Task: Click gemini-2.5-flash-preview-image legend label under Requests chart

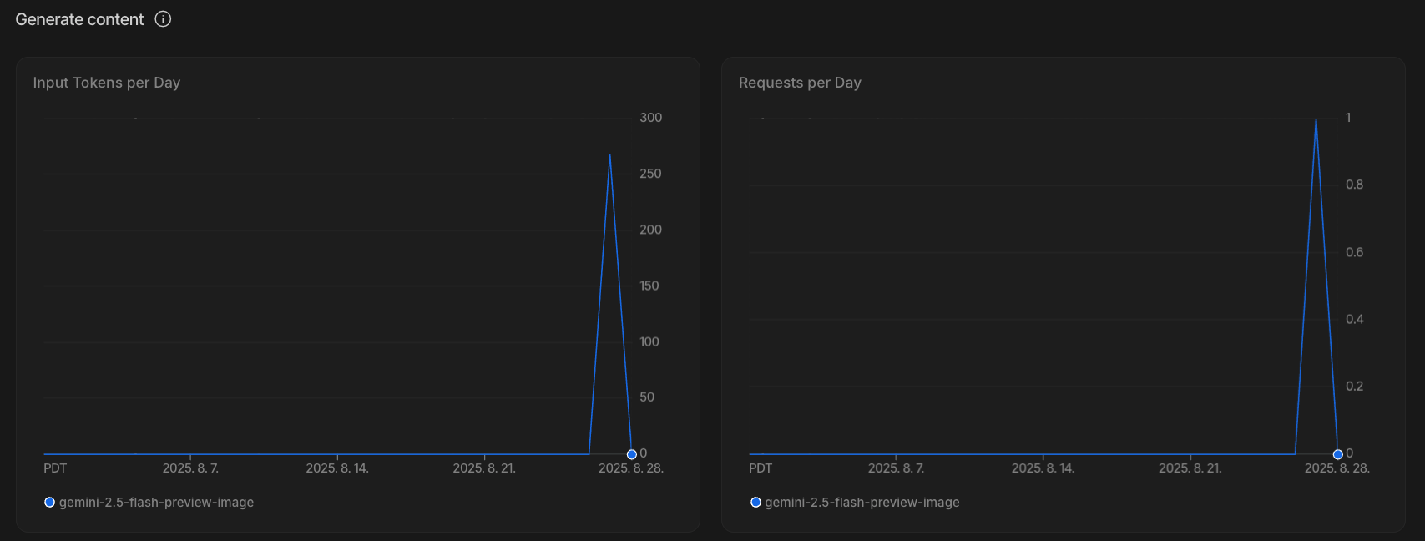Action: (862, 503)
